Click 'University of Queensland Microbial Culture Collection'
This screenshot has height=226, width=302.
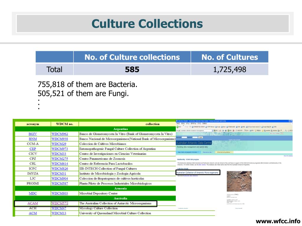[x=115, y=213]
